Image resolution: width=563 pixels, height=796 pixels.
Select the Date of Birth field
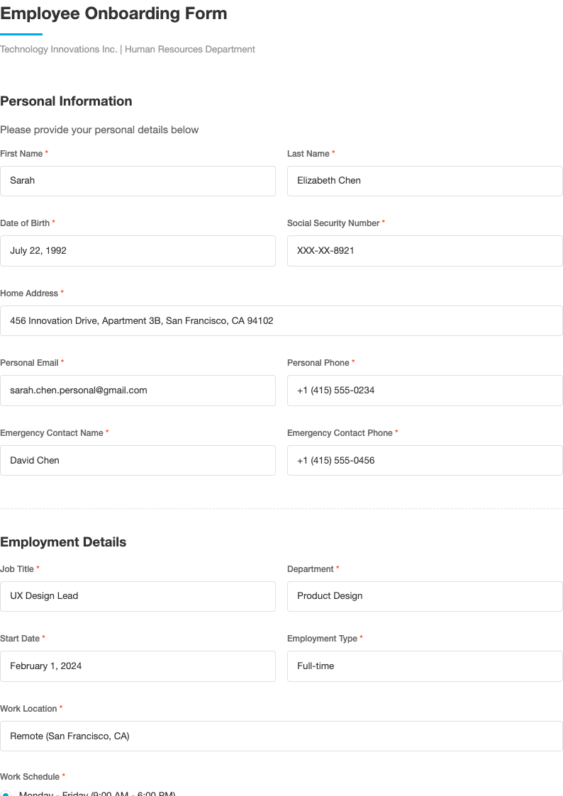(138, 250)
